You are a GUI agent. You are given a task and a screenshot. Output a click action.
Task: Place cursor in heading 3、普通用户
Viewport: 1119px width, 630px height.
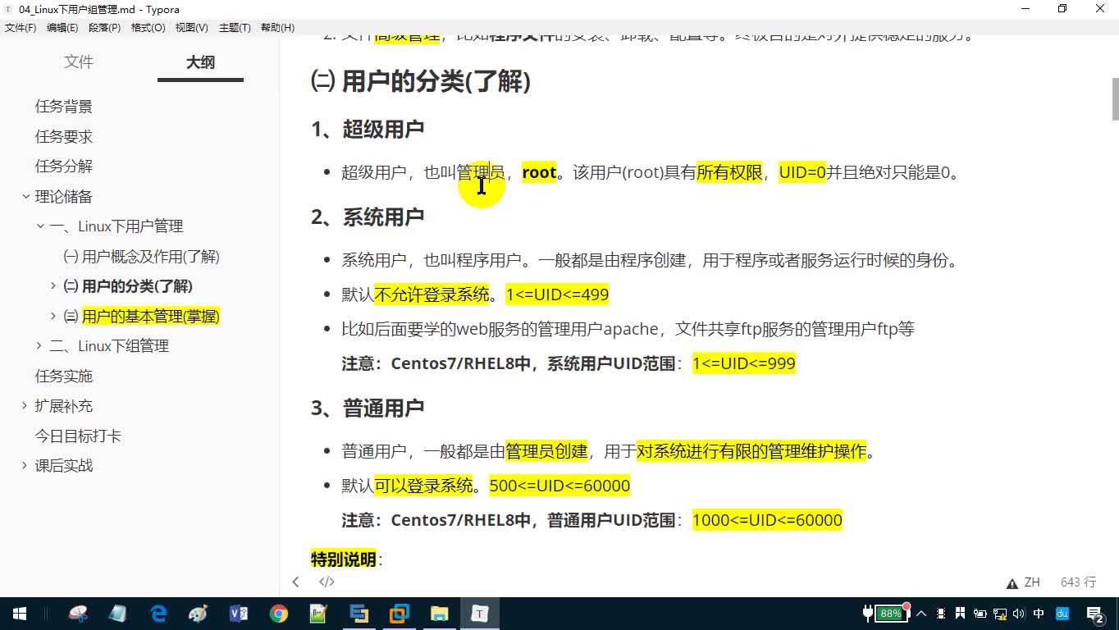click(x=368, y=408)
